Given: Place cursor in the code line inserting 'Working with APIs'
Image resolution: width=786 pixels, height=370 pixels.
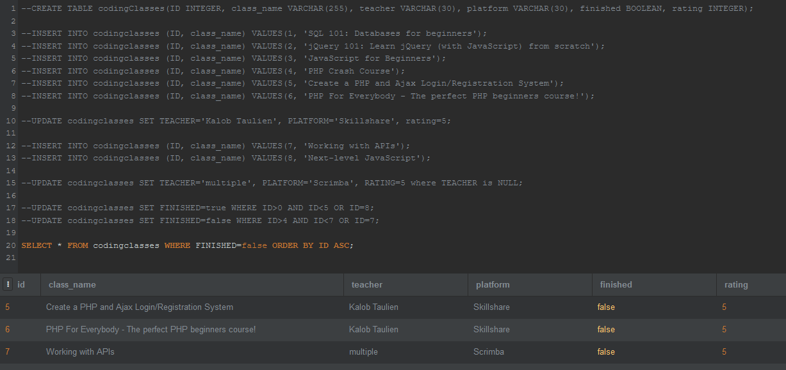Looking at the screenshot, I should [216, 146].
